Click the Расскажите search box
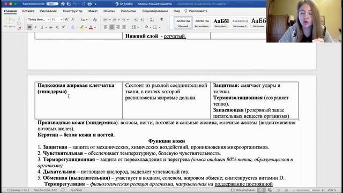The width and height of the screenshot is (343, 193). pyautogui.click(x=196, y=11)
